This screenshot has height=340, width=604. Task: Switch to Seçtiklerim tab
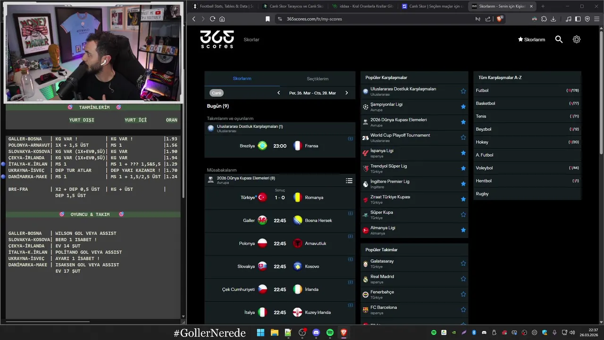(318, 79)
